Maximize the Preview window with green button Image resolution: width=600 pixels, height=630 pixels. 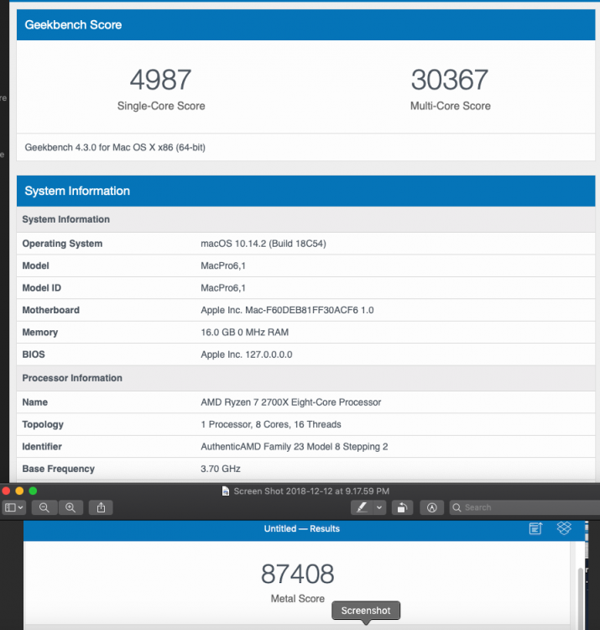click(33, 491)
